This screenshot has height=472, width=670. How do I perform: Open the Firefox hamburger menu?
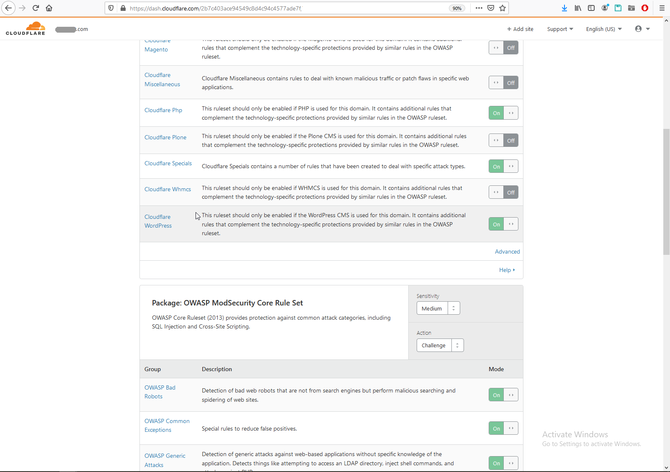point(662,8)
